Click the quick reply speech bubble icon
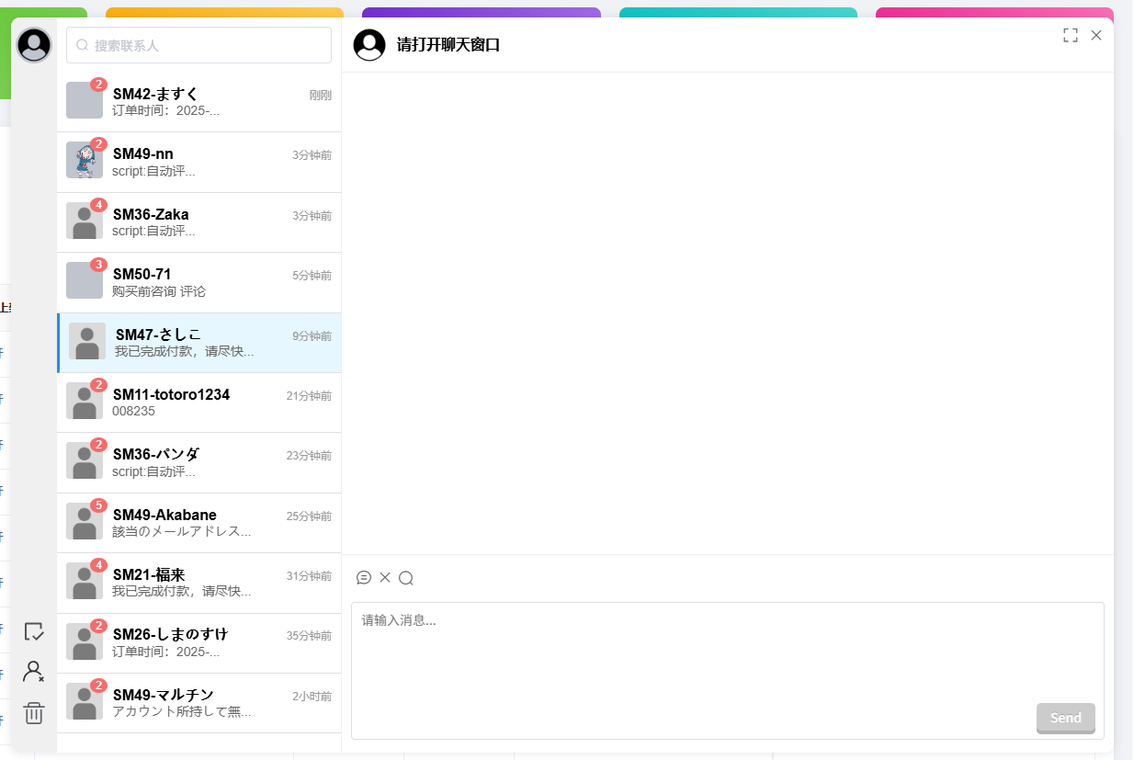1134x760 pixels. click(x=364, y=578)
